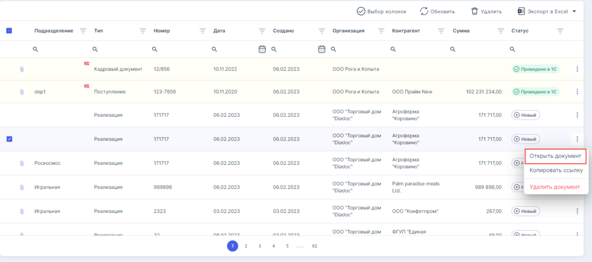Screen dimensions: 592x262
Task: Click attachment paperclip in Роскосмос row
Action: (21, 163)
